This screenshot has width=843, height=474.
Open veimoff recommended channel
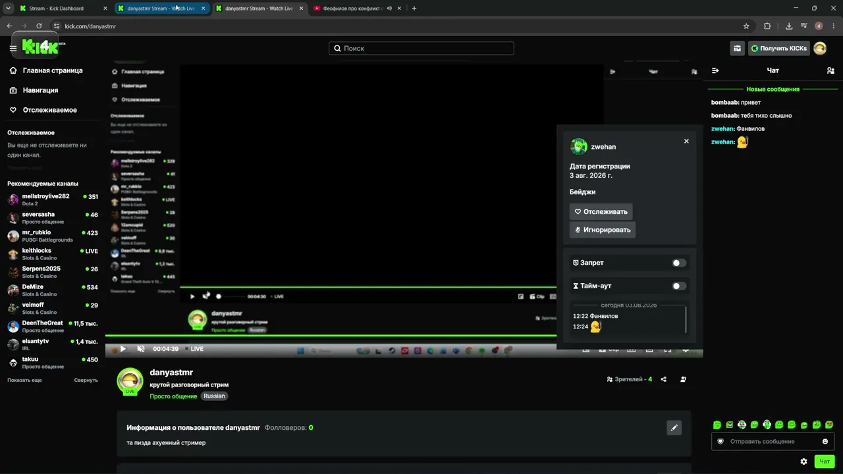(53, 308)
